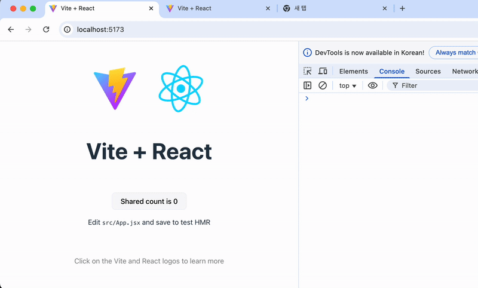Screen dimensions: 478x288
Task: Open the top JavaScript context dropdown
Action: tap(348, 85)
